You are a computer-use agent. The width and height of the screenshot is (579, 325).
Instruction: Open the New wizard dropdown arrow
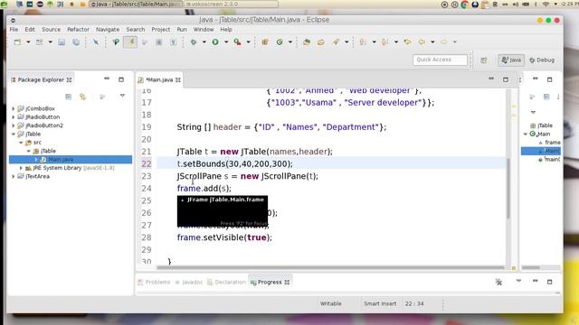coord(28,42)
